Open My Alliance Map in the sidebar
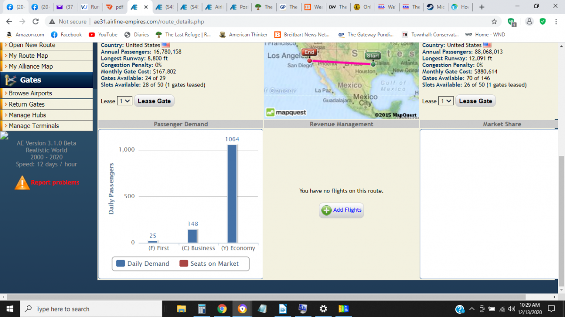The width and height of the screenshot is (565, 317). (47, 66)
